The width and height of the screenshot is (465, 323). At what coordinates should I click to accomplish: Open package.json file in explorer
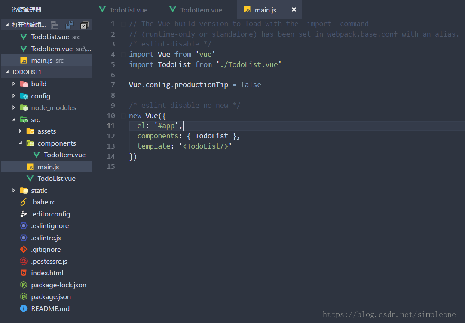pos(46,297)
